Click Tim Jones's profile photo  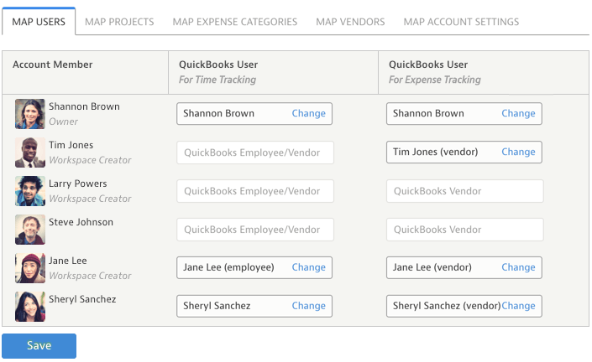pos(29,153)
